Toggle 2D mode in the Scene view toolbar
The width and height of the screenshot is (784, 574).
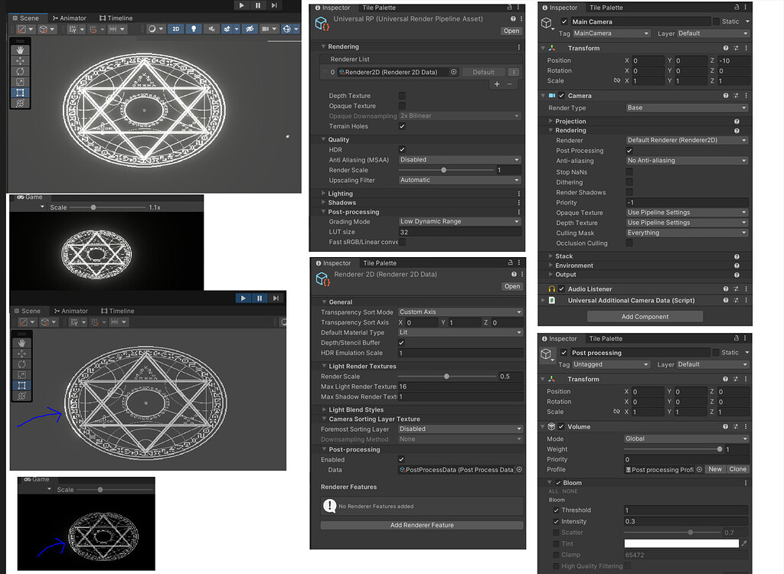click(176, 28)
